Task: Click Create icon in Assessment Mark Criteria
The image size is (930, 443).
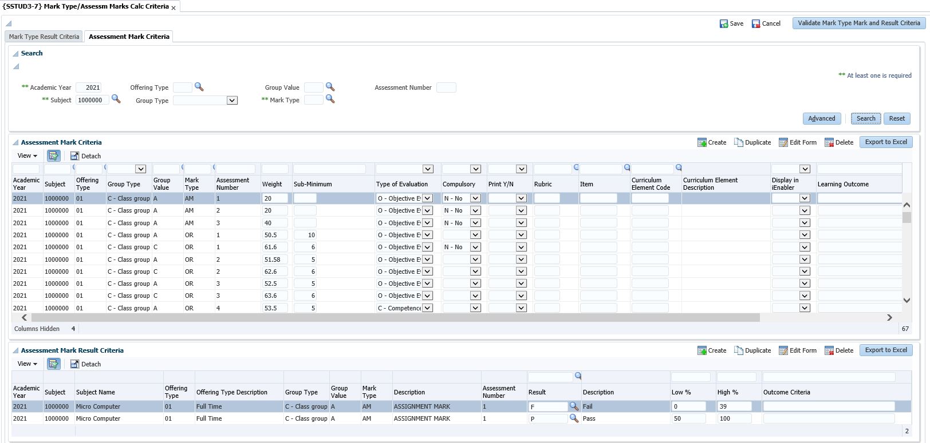Action: pyautogui.click(x=702, y=142)
